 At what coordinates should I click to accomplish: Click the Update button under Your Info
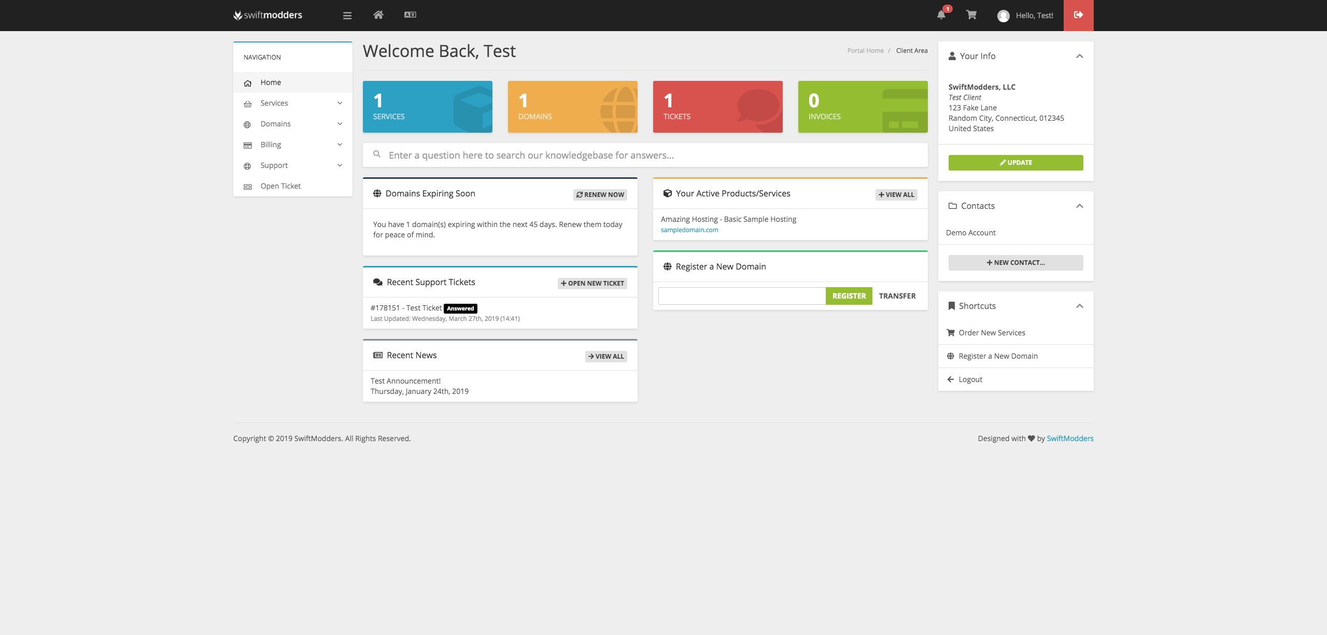click(x=1015, y=162)
